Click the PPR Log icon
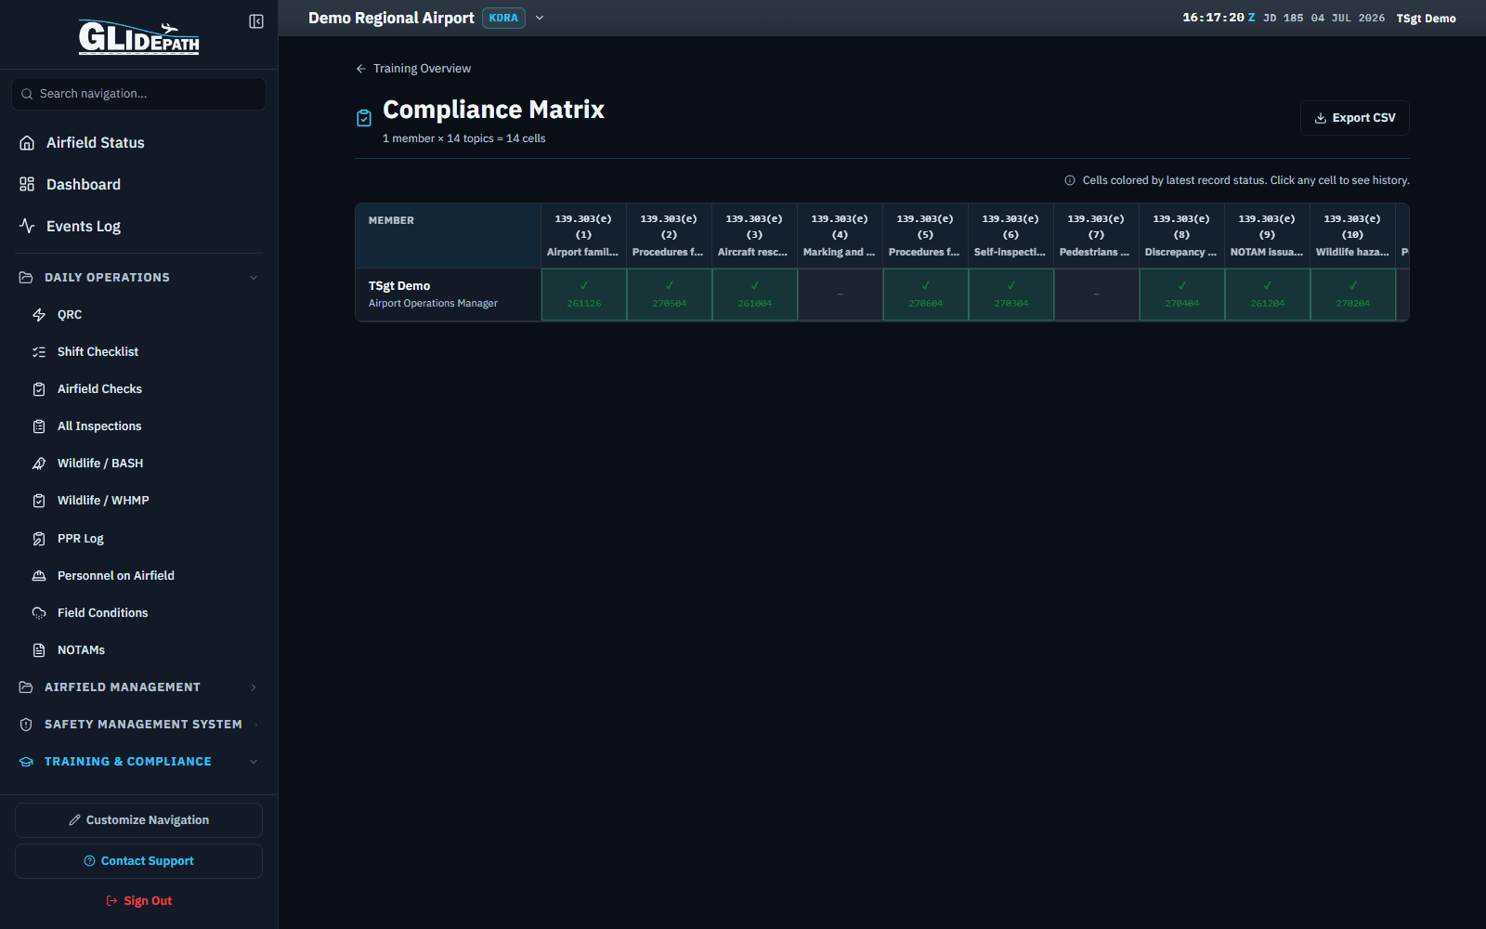Viewport: 1486px width, 929px height. pyautogui.click(x=39, y=539)
